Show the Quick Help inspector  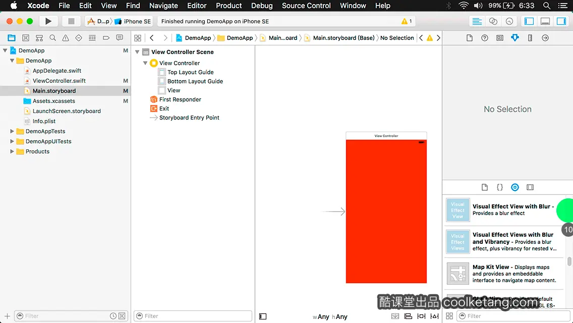coord(485,38)
